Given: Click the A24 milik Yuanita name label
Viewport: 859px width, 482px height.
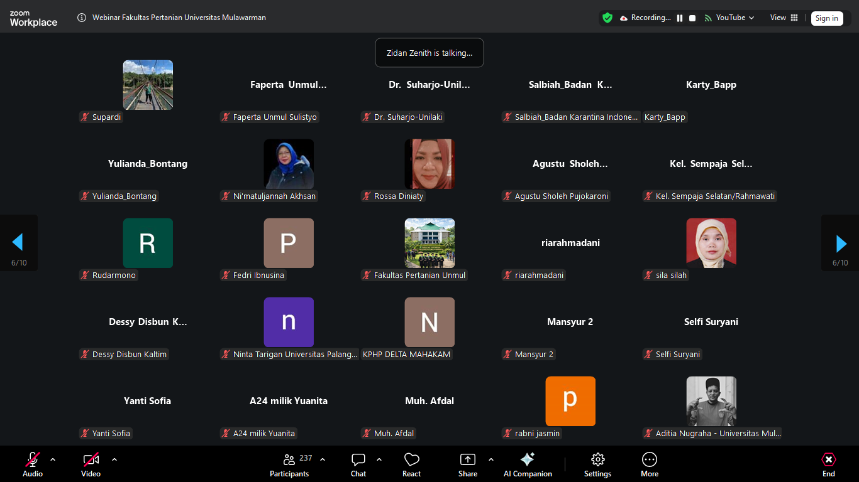Looking at the screenshot, I should coord(264,433).
